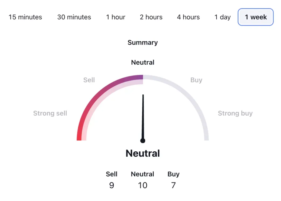
Task: Click the Strong buy gauge label
Action: [x=235, y=113]
